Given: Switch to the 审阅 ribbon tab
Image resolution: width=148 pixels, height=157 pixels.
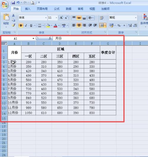Looking at the screenshot, I should point(81,9).
